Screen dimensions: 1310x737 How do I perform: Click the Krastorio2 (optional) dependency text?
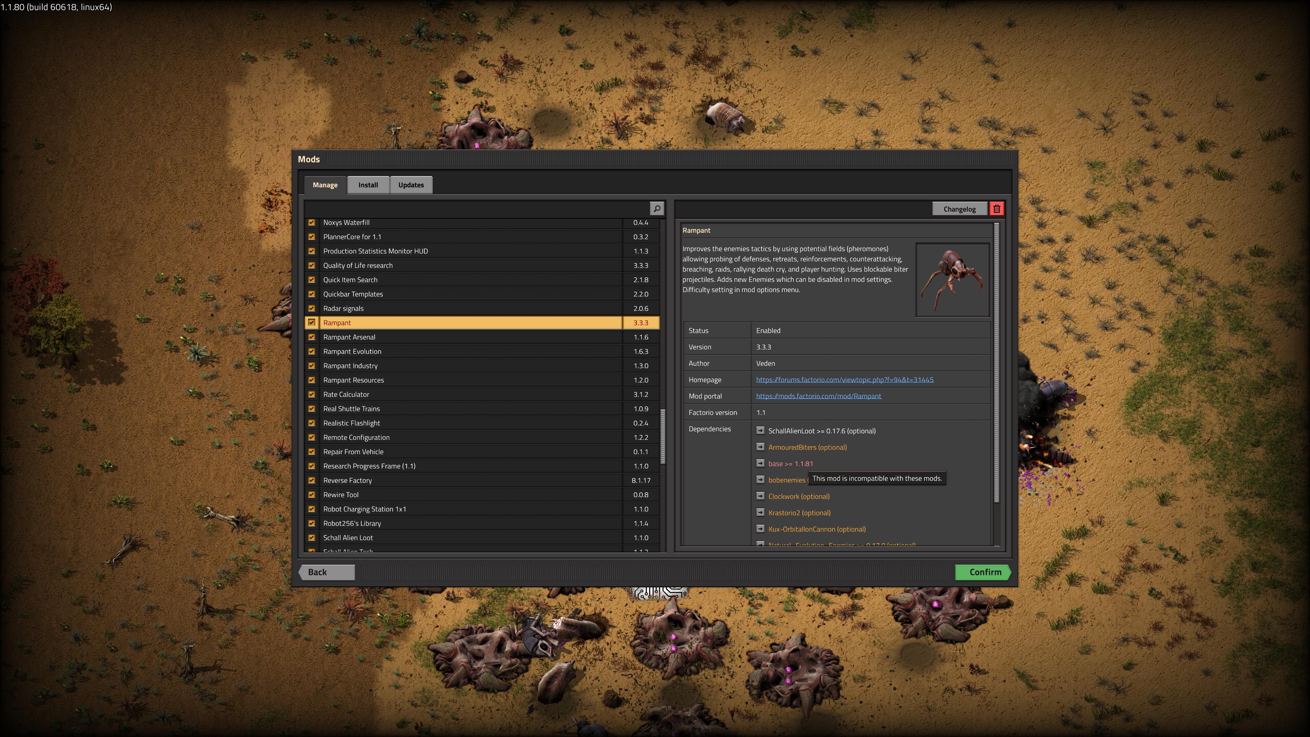tap(799, 512)
